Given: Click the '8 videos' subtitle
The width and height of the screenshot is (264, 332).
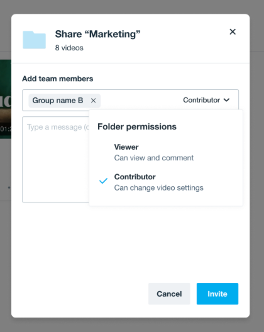Looking at the screenshot, I should 69,48.
